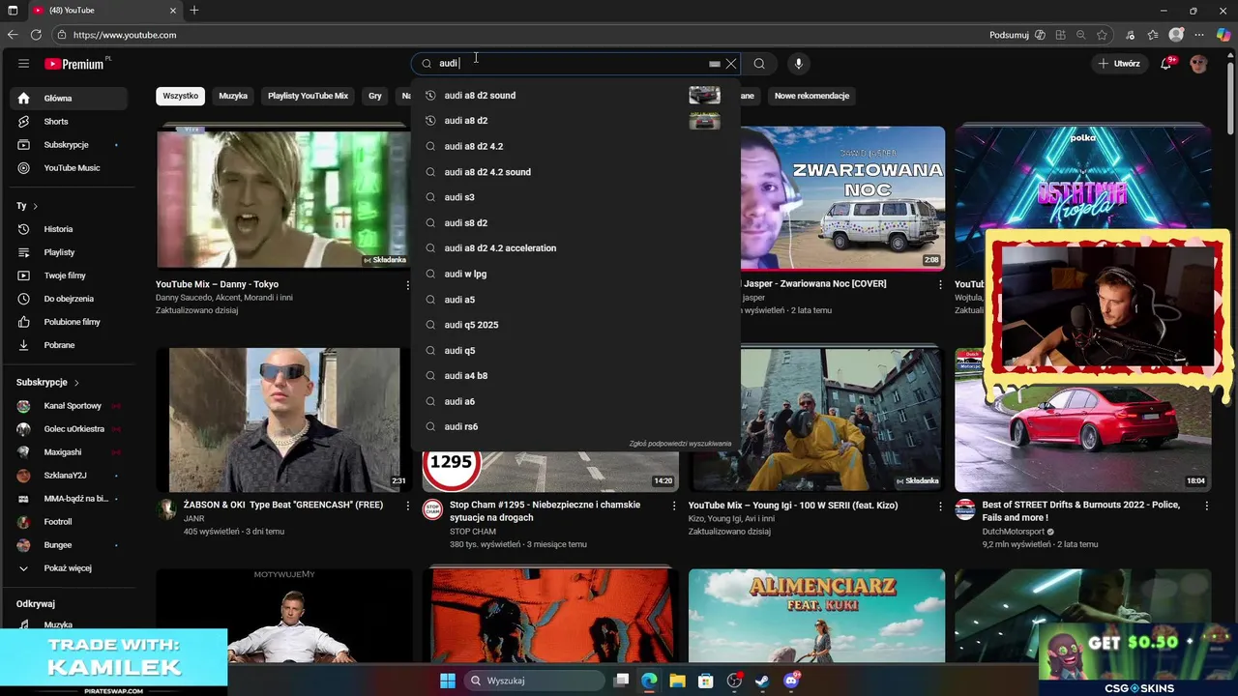
Task: Open Do obejrzenia watch later
Action: (x=69, y=299)
